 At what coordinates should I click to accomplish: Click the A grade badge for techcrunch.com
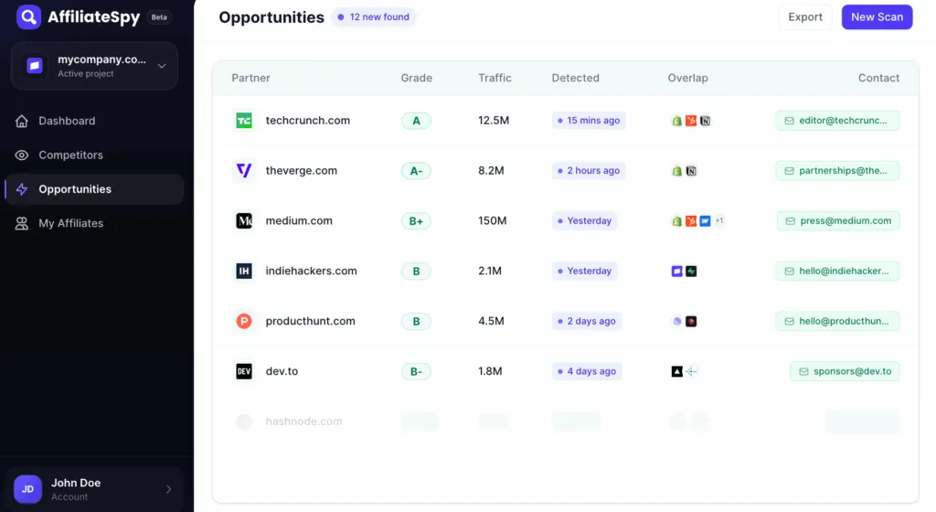pos(416,121)
